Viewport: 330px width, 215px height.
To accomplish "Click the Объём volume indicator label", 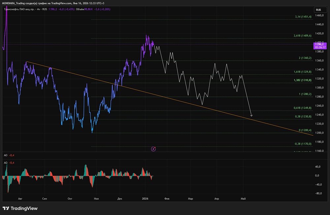I will coord(80,9).
